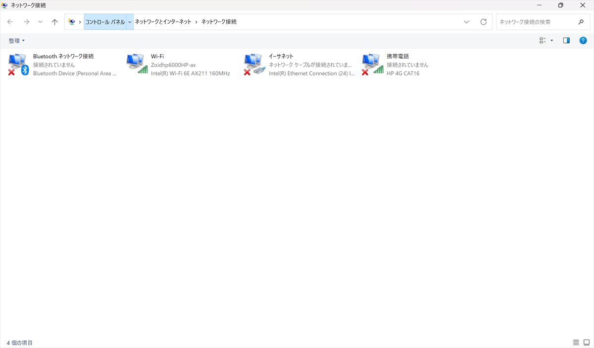This screenshot has width=594, height=348.
Task: Open the address bar history dropdown
Action: 467,22
